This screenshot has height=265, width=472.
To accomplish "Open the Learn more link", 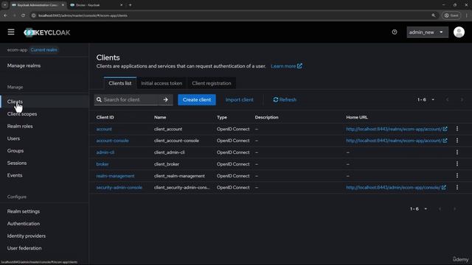I will 283,66.
